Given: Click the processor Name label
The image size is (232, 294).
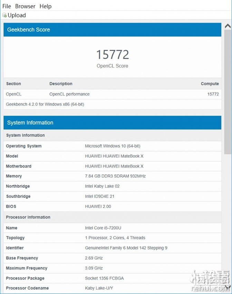Looking at the screenshot, I should point(12,228).
